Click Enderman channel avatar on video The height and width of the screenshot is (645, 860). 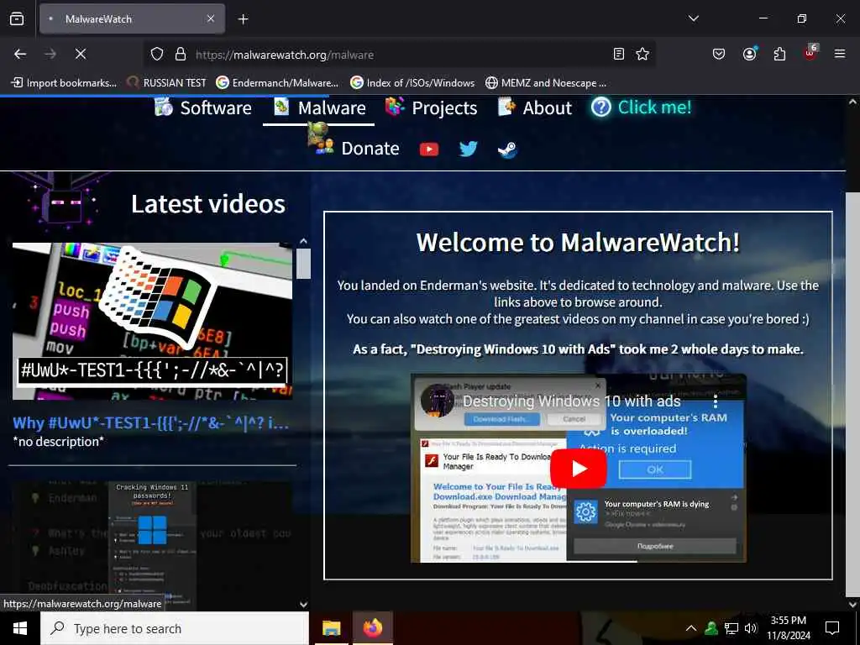click(437, 401)
